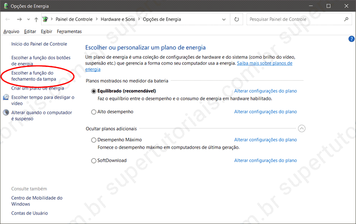Select the Alto desempenho power plan
Screen dimensions: 356x224
(94, 111)
